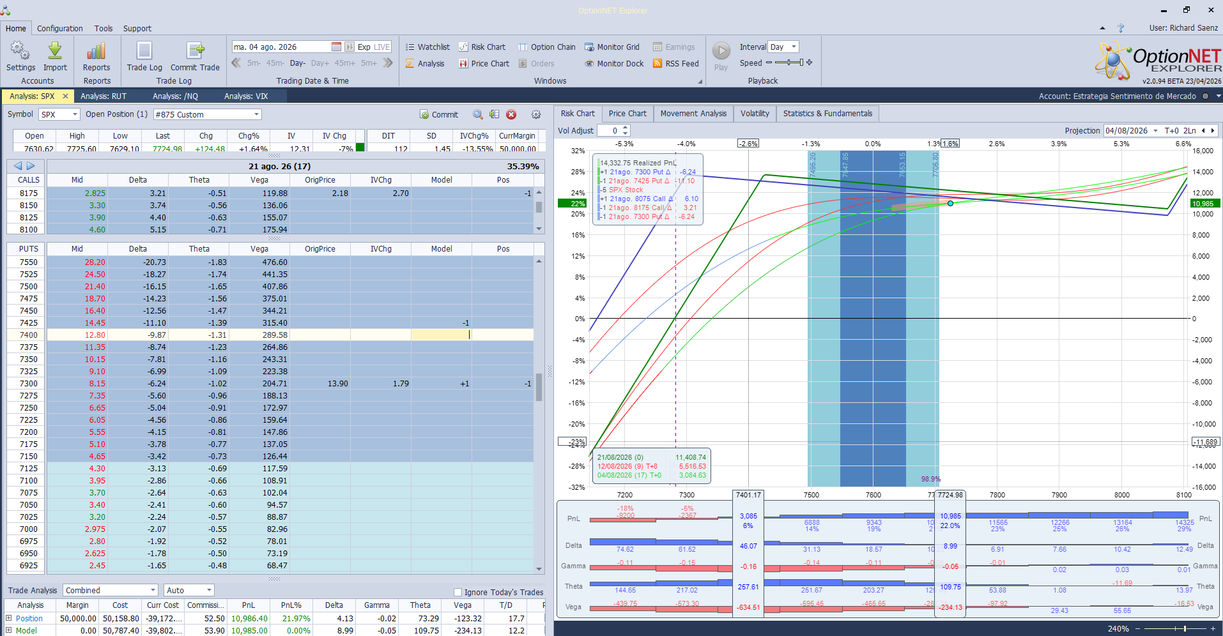The image size is (1223, 636).
Task: Open the position panel gear settings
Action: pos(536,114)
